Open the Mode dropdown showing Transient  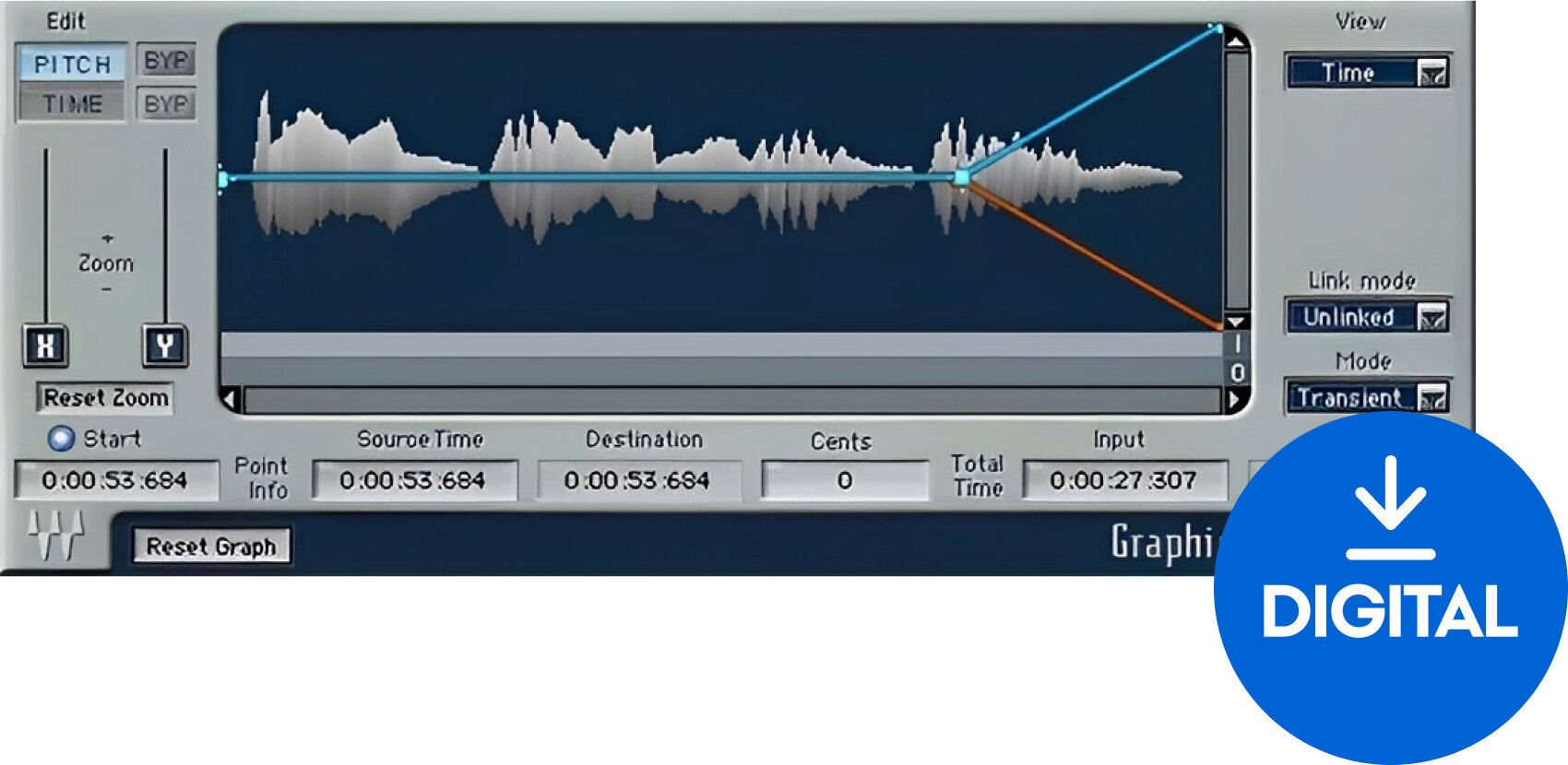tap(1367, 397)
